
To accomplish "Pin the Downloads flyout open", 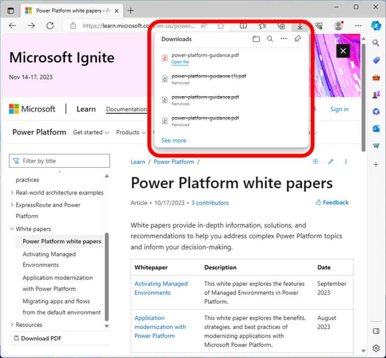I will pos(298,39).
